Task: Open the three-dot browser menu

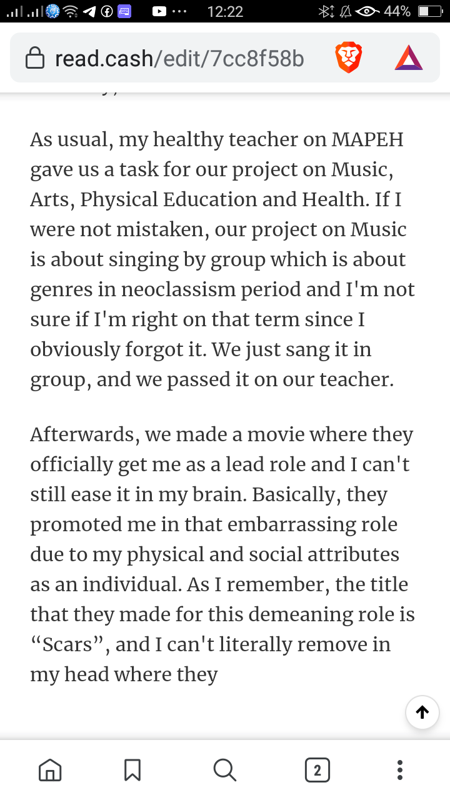Action: click(x=400, y=770)
